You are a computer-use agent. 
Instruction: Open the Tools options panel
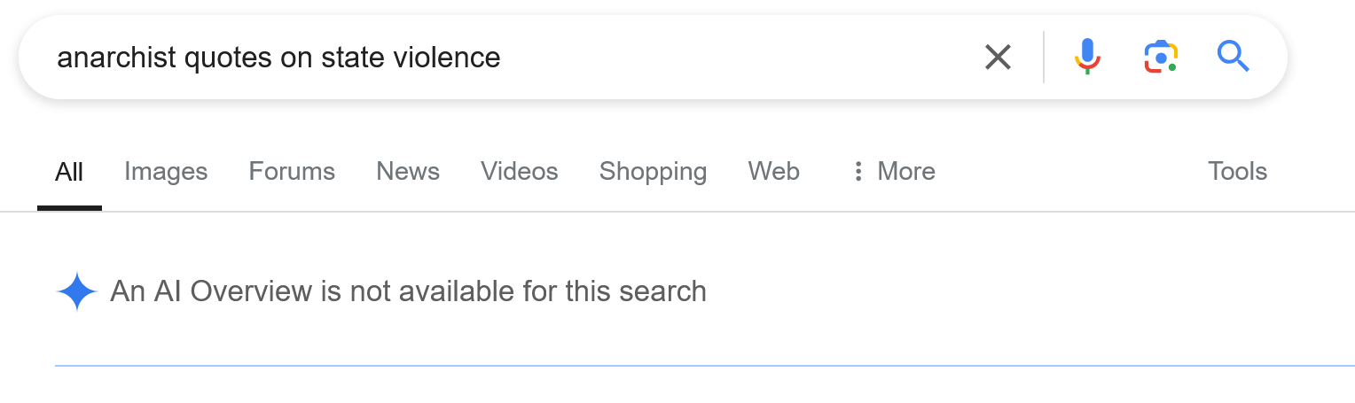point(1237,171)
